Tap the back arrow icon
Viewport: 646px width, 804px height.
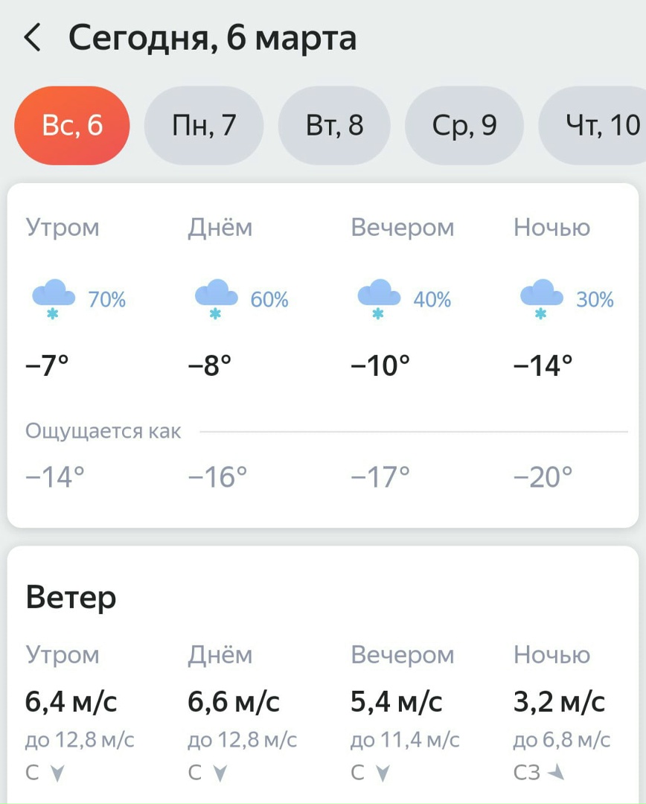click(x=32, y=37)
